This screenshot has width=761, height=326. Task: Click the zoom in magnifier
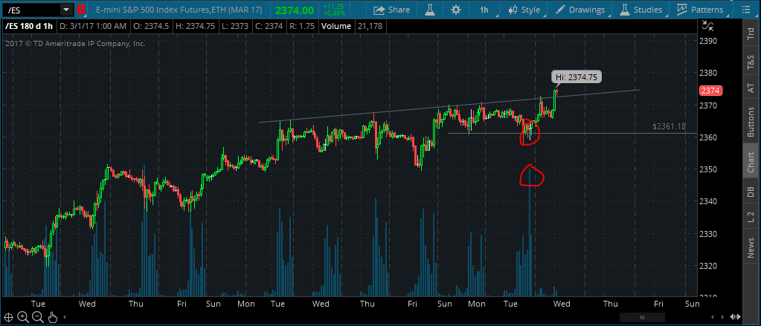coord(23,317)
